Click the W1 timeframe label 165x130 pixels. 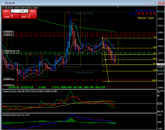154,11
